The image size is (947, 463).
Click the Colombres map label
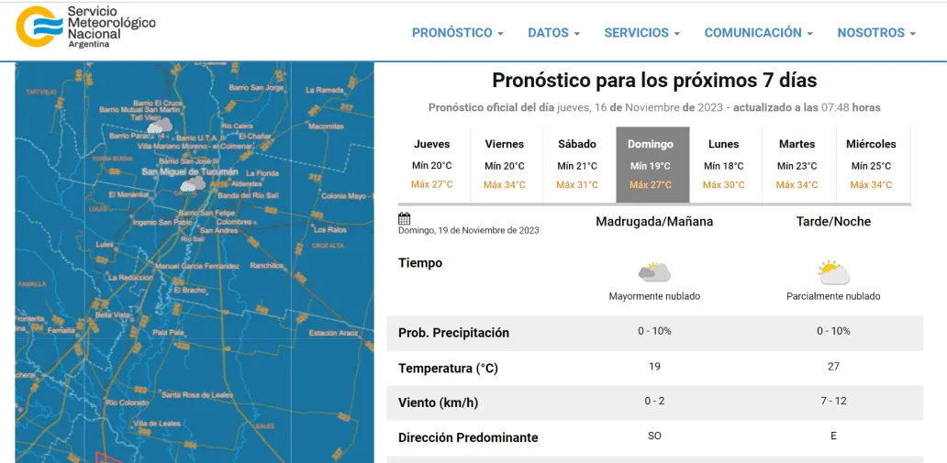point(234,222)
